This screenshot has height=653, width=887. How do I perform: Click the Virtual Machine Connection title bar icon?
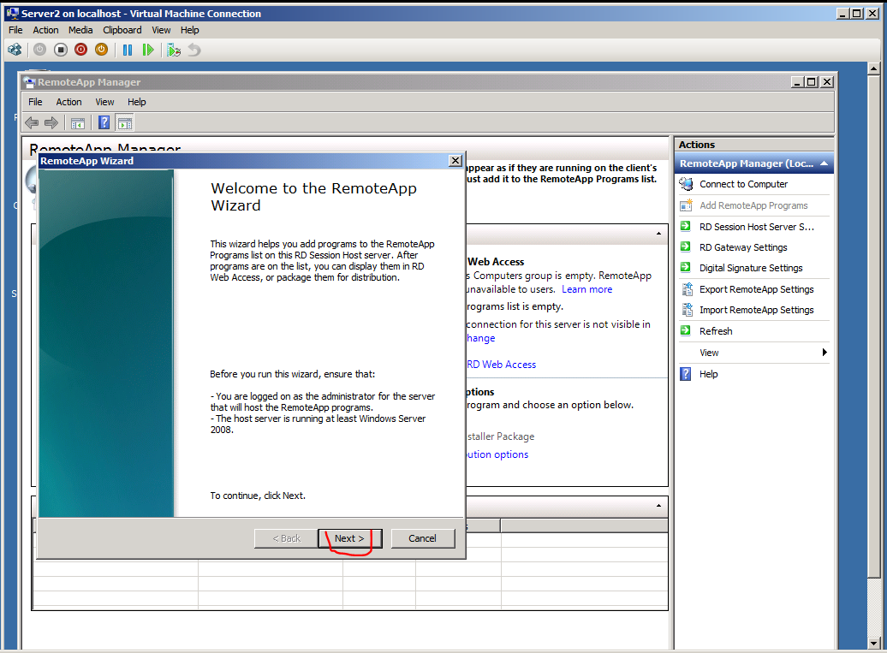coord(12,13)
